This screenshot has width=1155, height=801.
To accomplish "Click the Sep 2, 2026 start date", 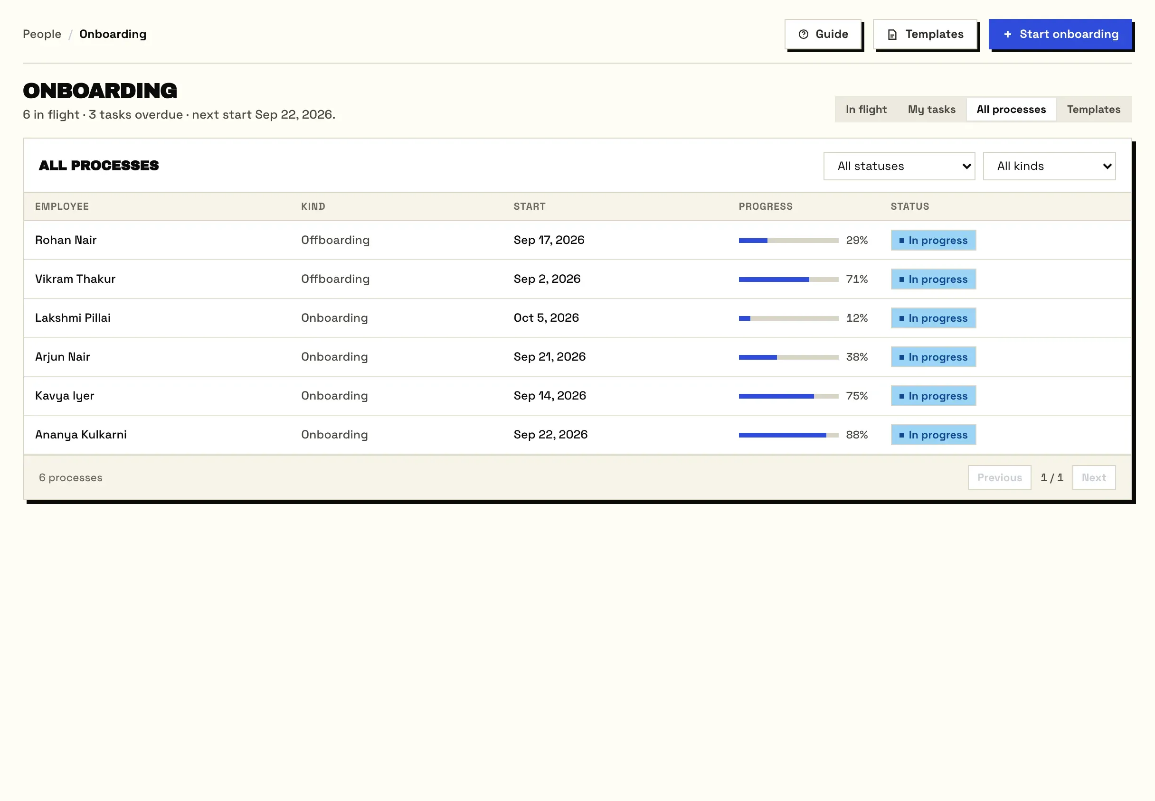I will [547, 279].
